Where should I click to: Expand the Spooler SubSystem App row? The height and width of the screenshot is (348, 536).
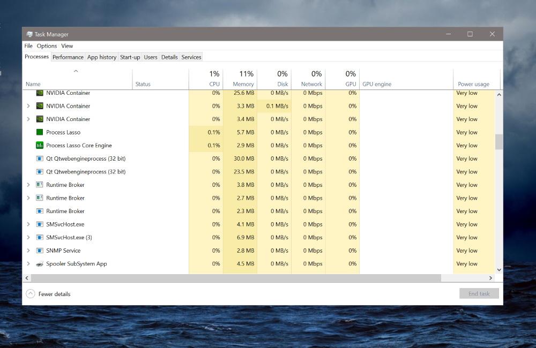pos(28,263)
